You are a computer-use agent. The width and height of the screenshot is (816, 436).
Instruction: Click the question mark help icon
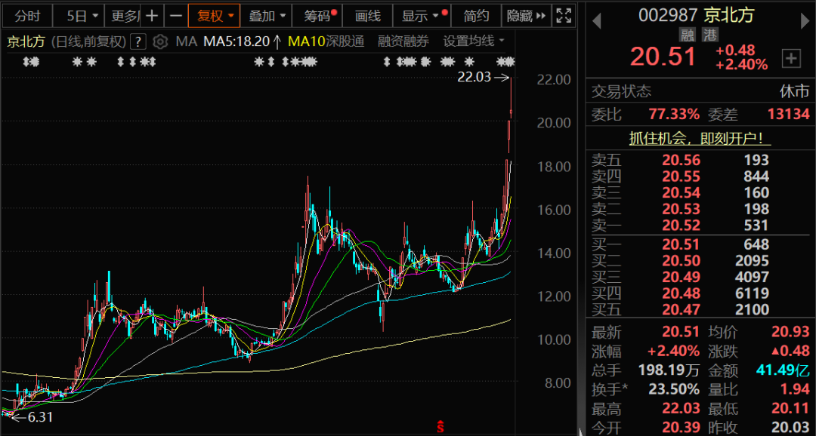click(x=138, y=41)
